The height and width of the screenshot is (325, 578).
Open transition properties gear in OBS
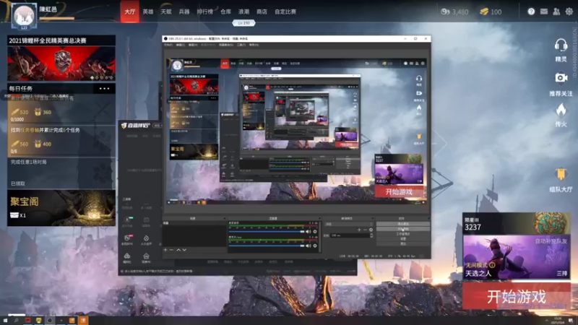coord(371,230)
